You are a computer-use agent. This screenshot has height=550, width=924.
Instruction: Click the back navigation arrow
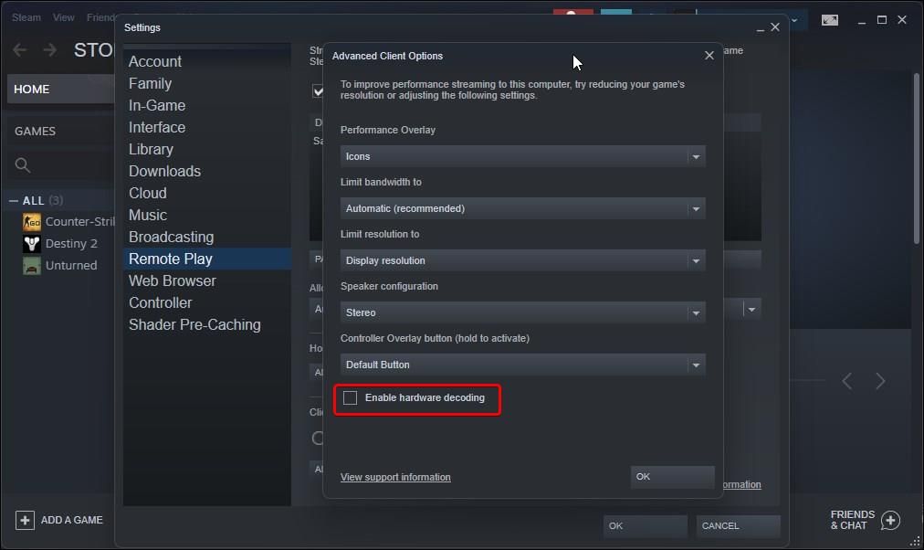pos(19,49)
